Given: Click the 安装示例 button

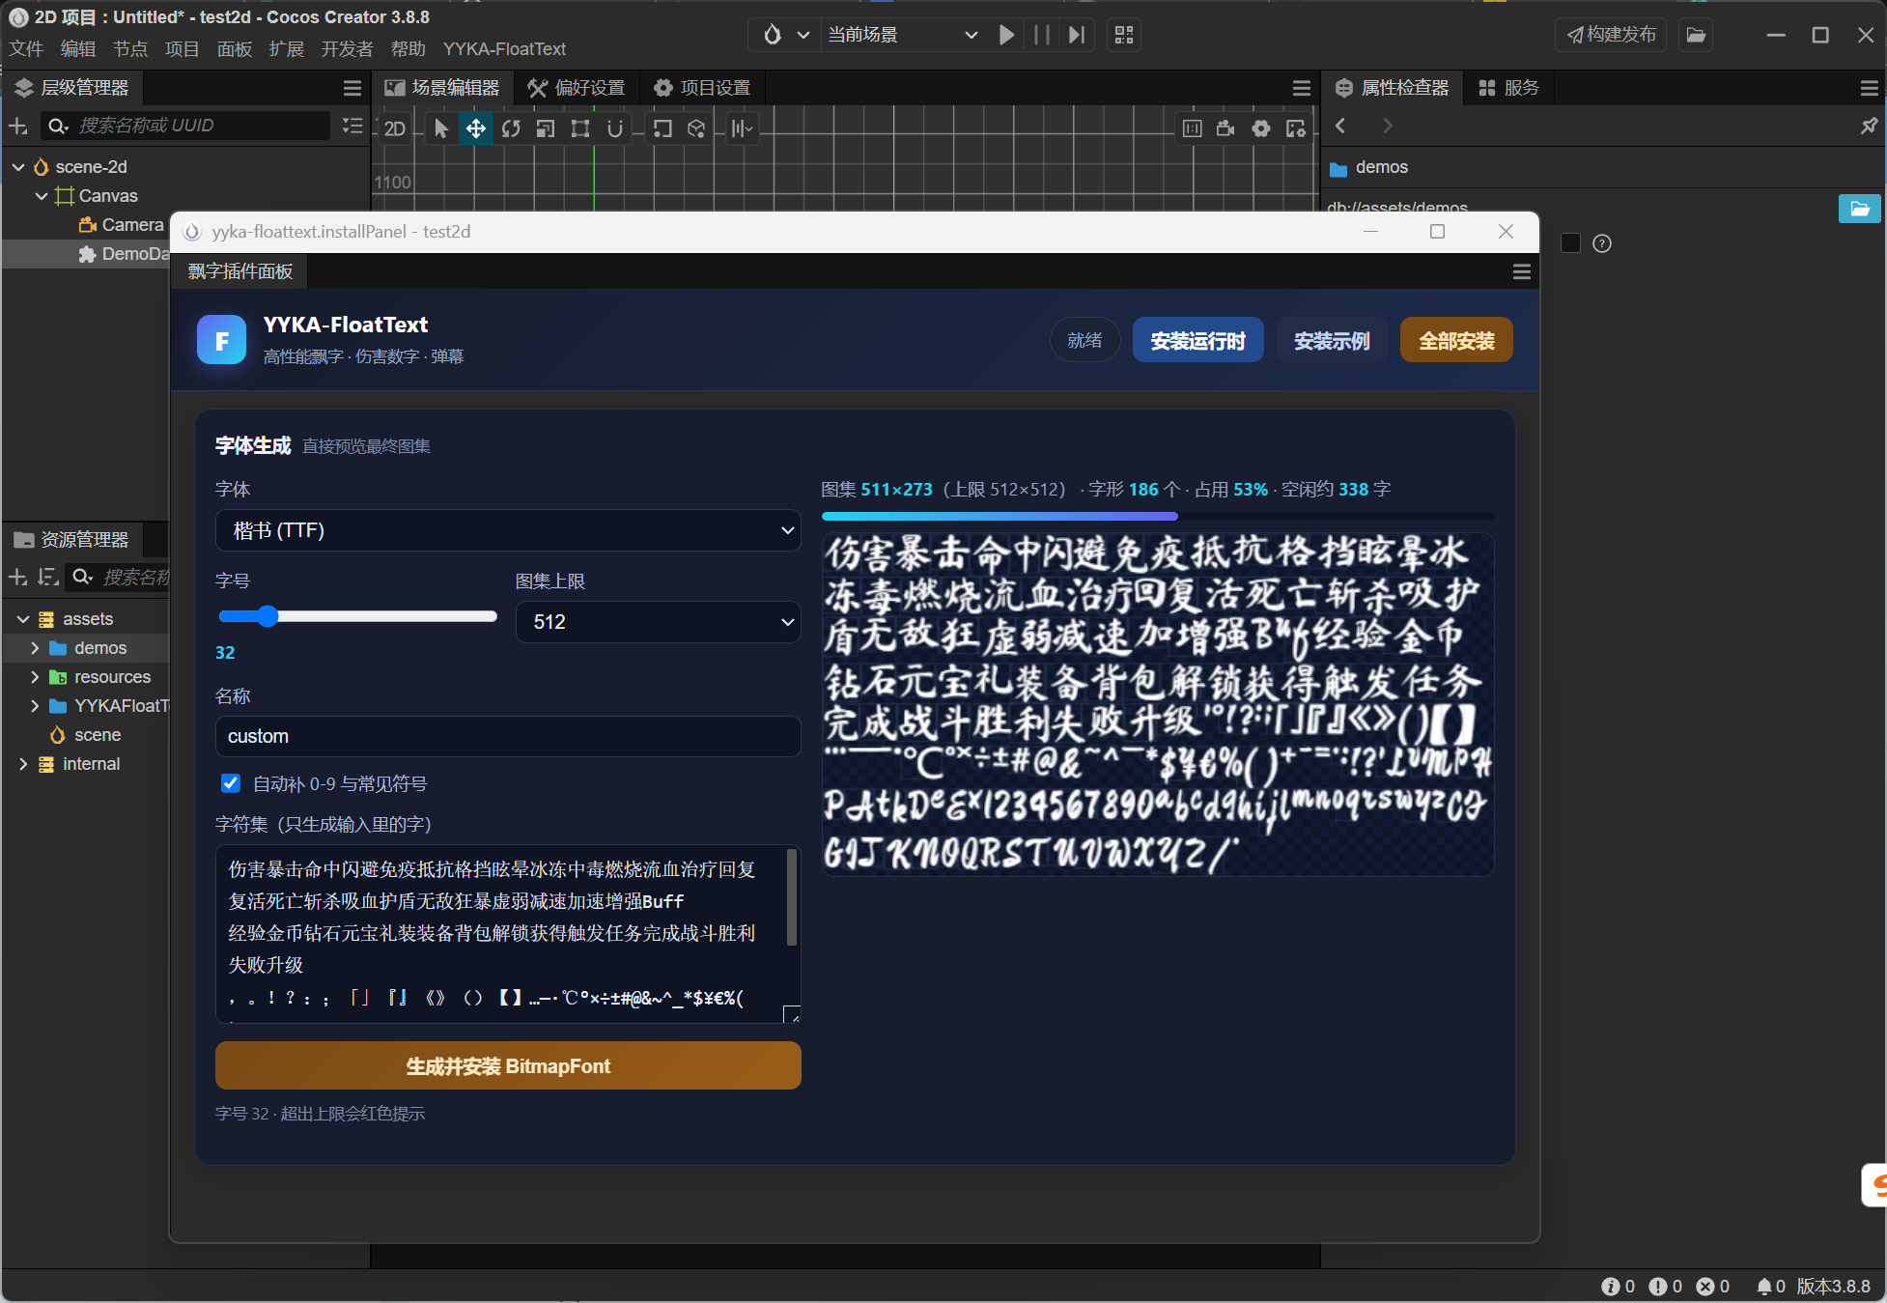Looking at the screenshot, I should pos(1332,340).
